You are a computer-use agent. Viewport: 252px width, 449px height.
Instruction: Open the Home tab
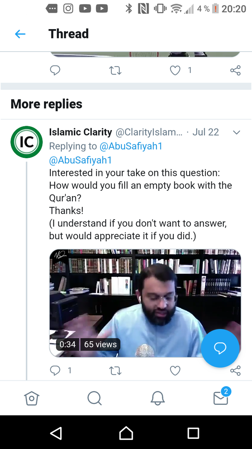coord(31,398)
